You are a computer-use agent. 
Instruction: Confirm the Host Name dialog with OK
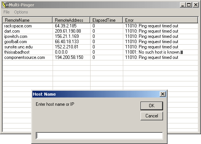[152, 106]
